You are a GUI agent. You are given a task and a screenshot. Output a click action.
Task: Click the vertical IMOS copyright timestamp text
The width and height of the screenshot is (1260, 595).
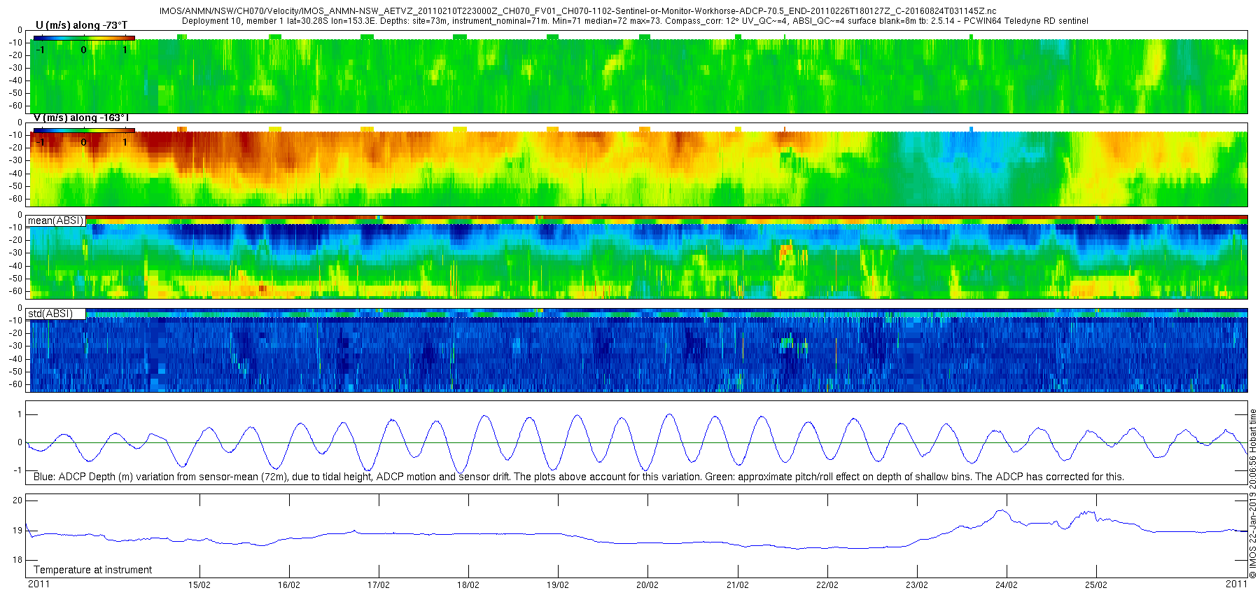[1253, 493]
